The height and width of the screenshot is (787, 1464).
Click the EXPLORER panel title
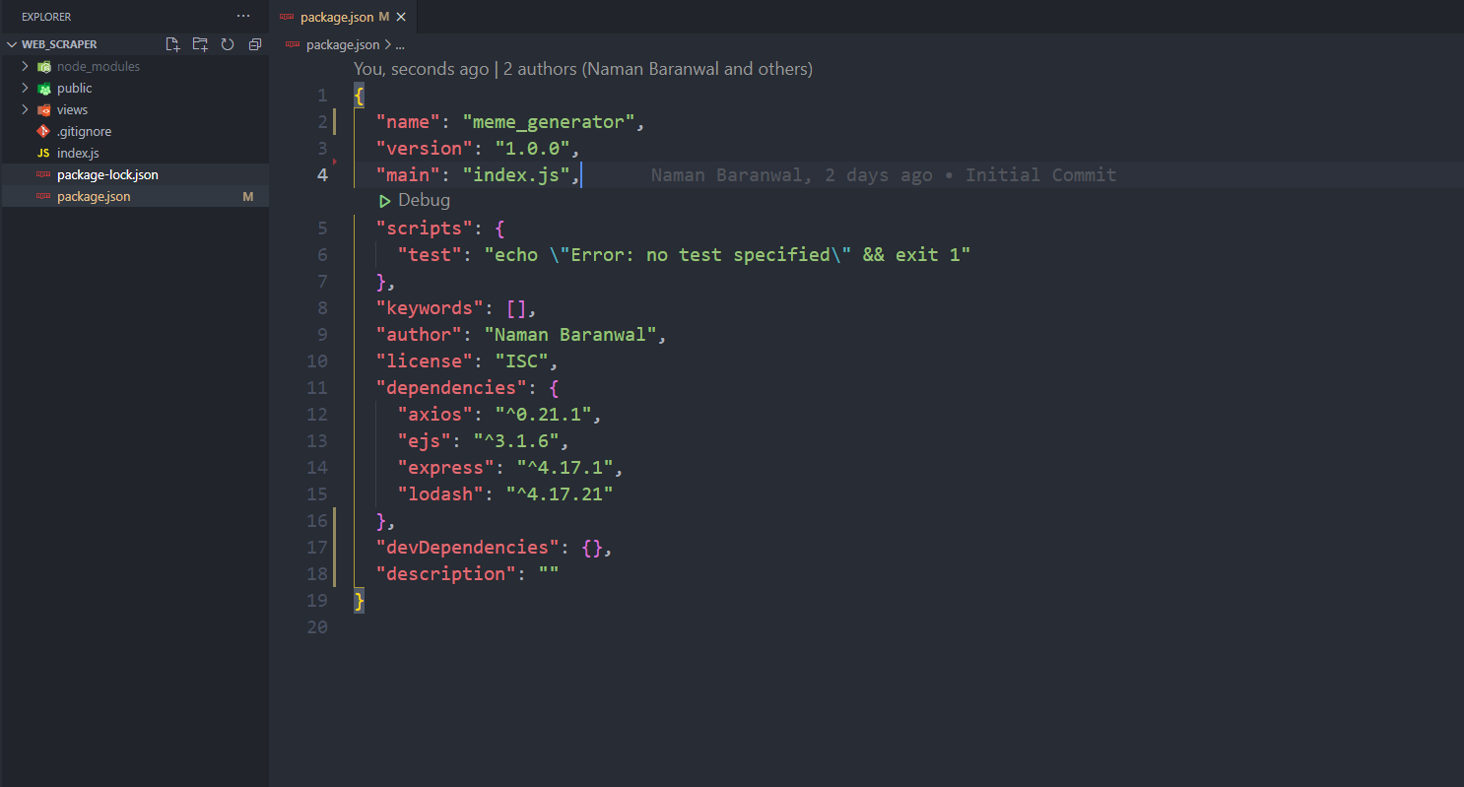tap(46, 17)
